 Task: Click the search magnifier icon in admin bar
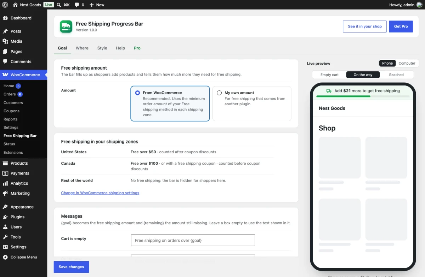59,5
